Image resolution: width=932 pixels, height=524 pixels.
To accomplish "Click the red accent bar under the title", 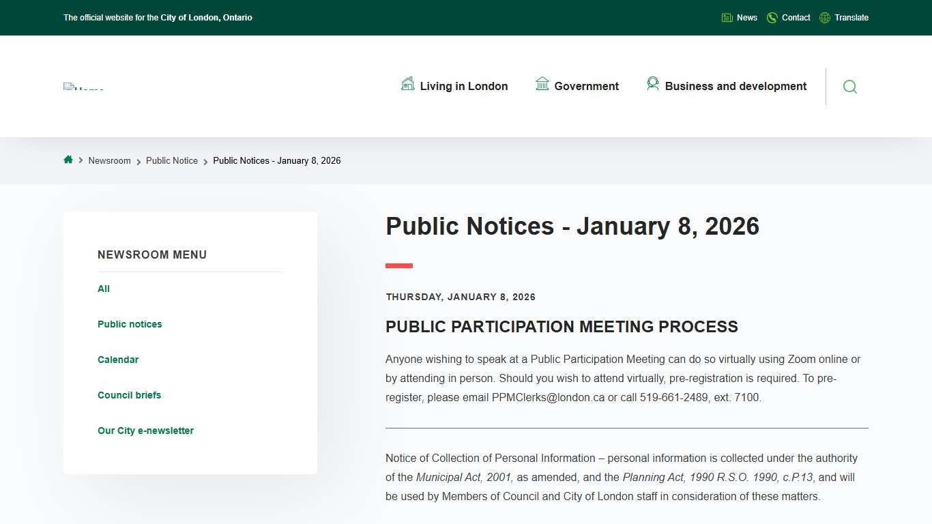I will tap(399, 265).
